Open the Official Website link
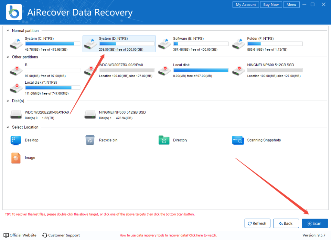This screenshot has width=331, height=240. [x=20, y=235]
